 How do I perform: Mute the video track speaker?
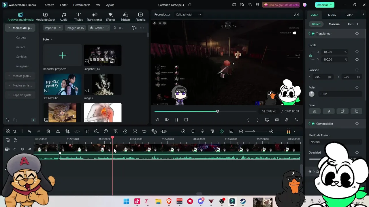(x=22, y=149)
